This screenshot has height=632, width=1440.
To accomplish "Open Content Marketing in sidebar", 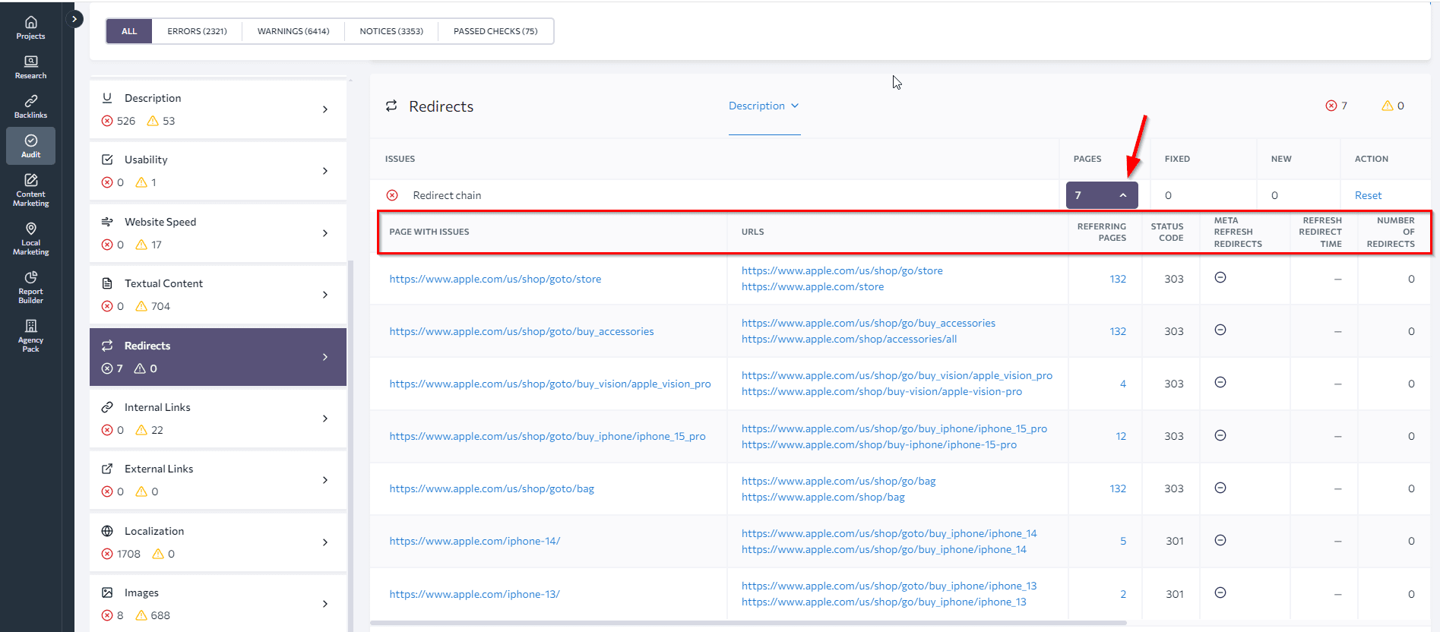I will (30, 189).
